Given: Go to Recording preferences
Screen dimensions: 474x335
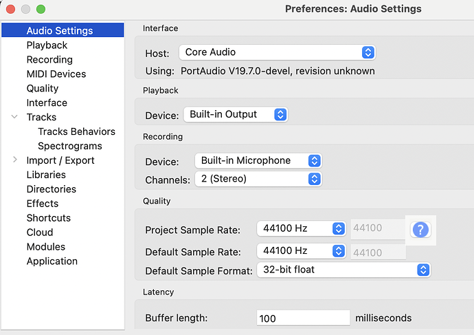Looking at the screenshot, I should [x=49, y=59].
